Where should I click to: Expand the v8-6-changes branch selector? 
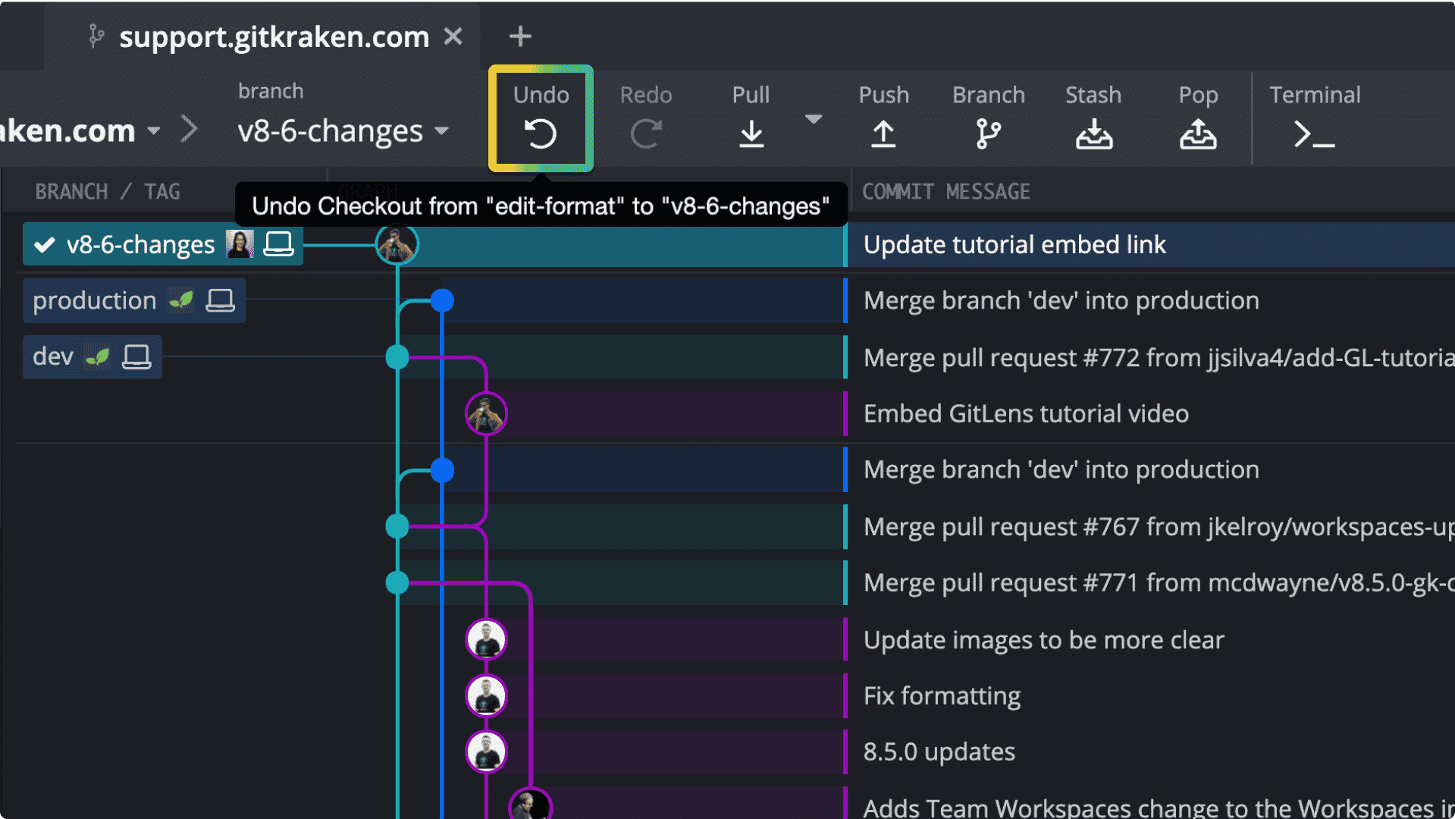[x=442, y=131]
